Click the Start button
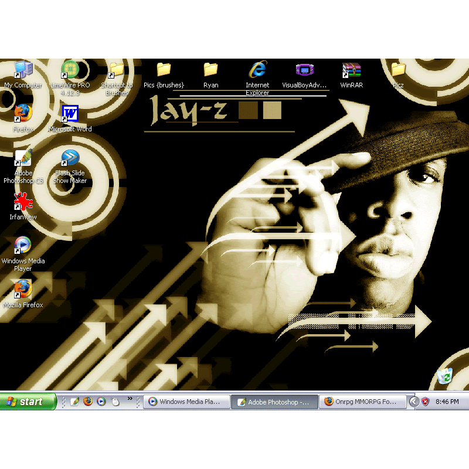This screenshot has height=469, width=469. pos(28,402)
